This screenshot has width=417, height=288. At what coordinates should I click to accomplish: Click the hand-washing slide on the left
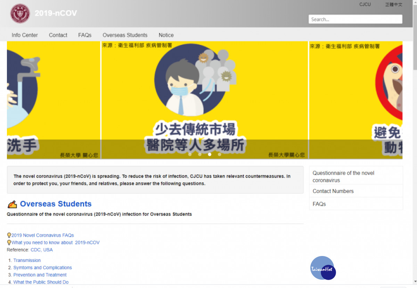click(54, 100)
